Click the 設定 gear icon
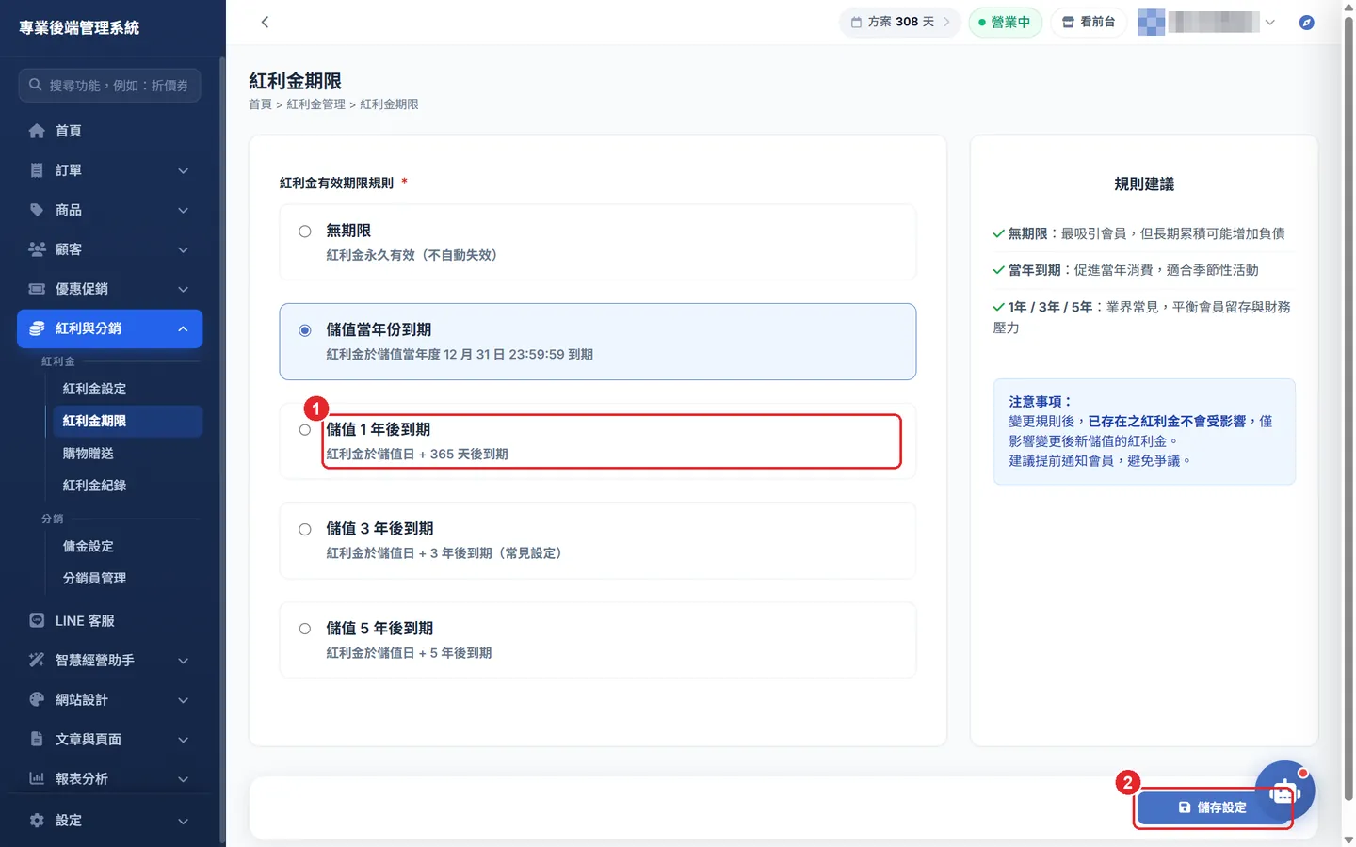Screen dimensions: 1356x847 coord(37,821)
